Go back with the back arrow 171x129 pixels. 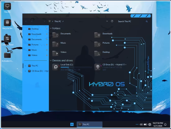(26, 21)
